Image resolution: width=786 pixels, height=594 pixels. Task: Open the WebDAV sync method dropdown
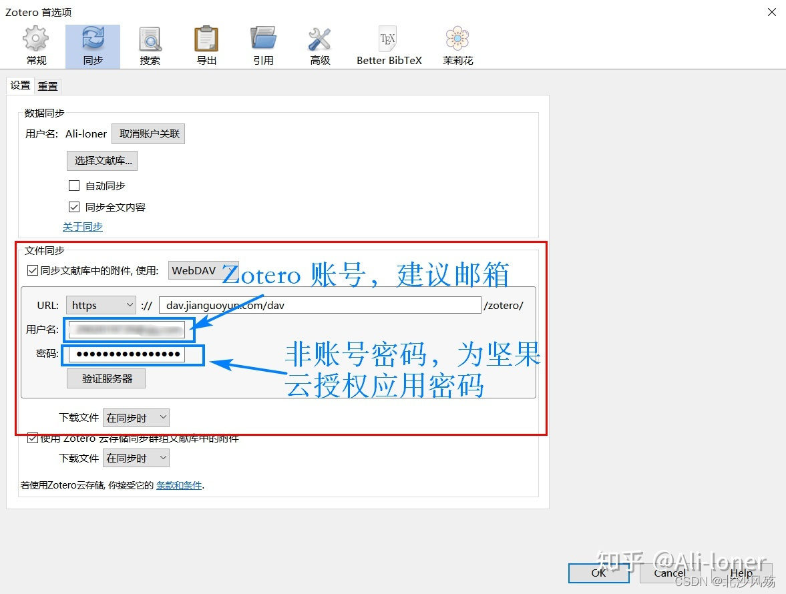(x=203, y=270)
